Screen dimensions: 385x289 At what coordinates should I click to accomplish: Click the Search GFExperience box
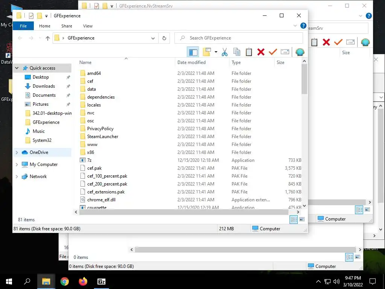238,38
